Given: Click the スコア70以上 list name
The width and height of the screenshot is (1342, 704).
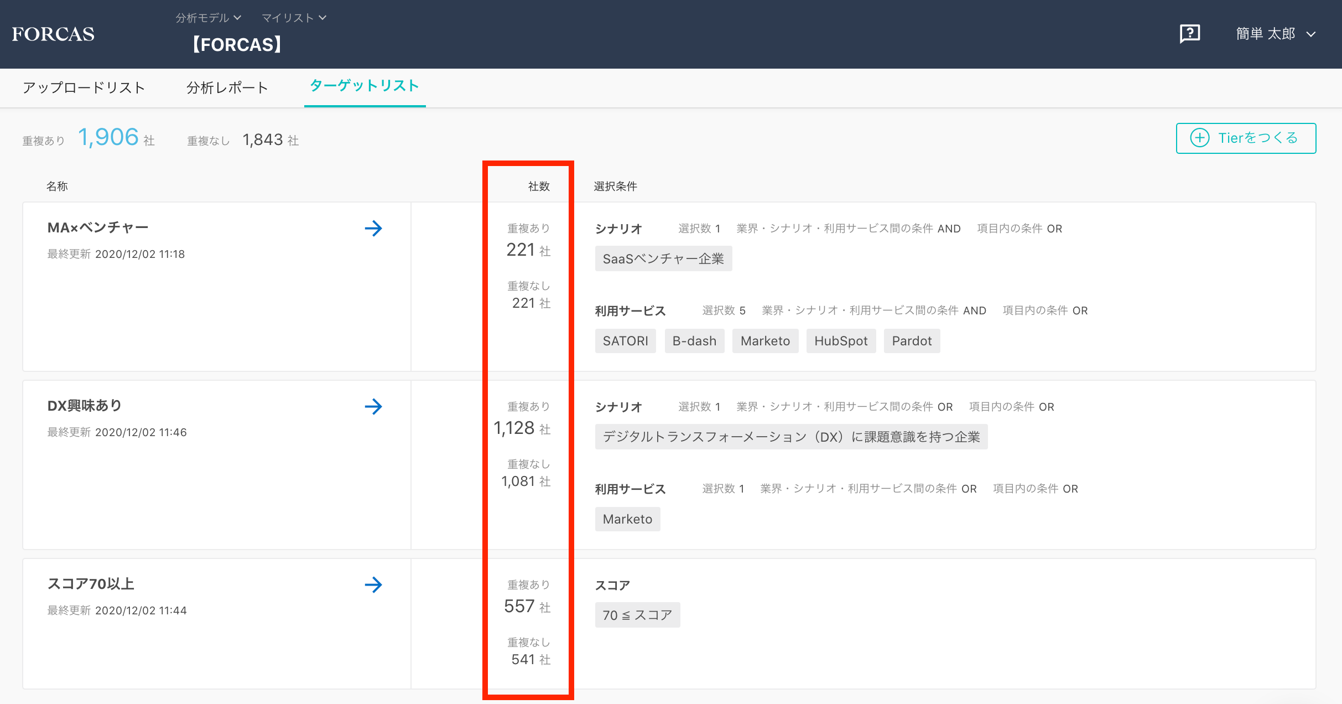Looking at the screenshot, I should 91,584.
